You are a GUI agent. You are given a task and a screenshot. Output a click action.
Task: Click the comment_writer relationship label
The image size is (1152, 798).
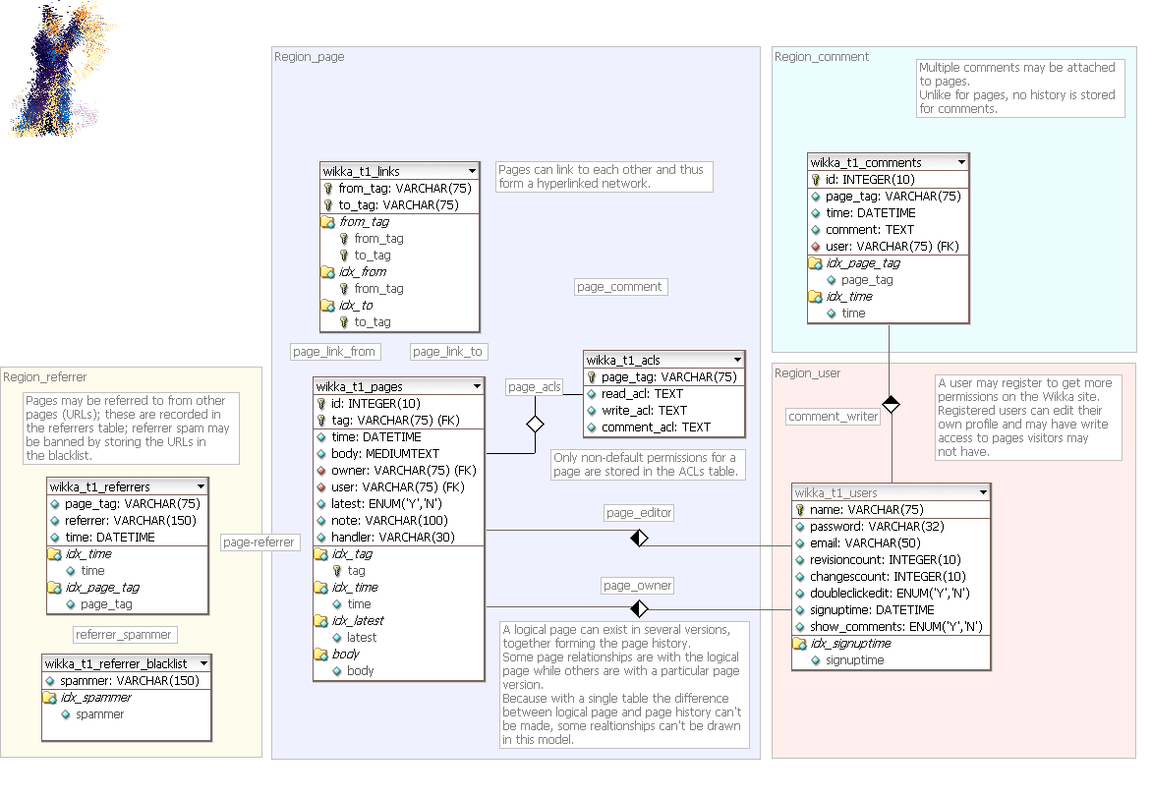pyautogui.click(x=834, y=417)
